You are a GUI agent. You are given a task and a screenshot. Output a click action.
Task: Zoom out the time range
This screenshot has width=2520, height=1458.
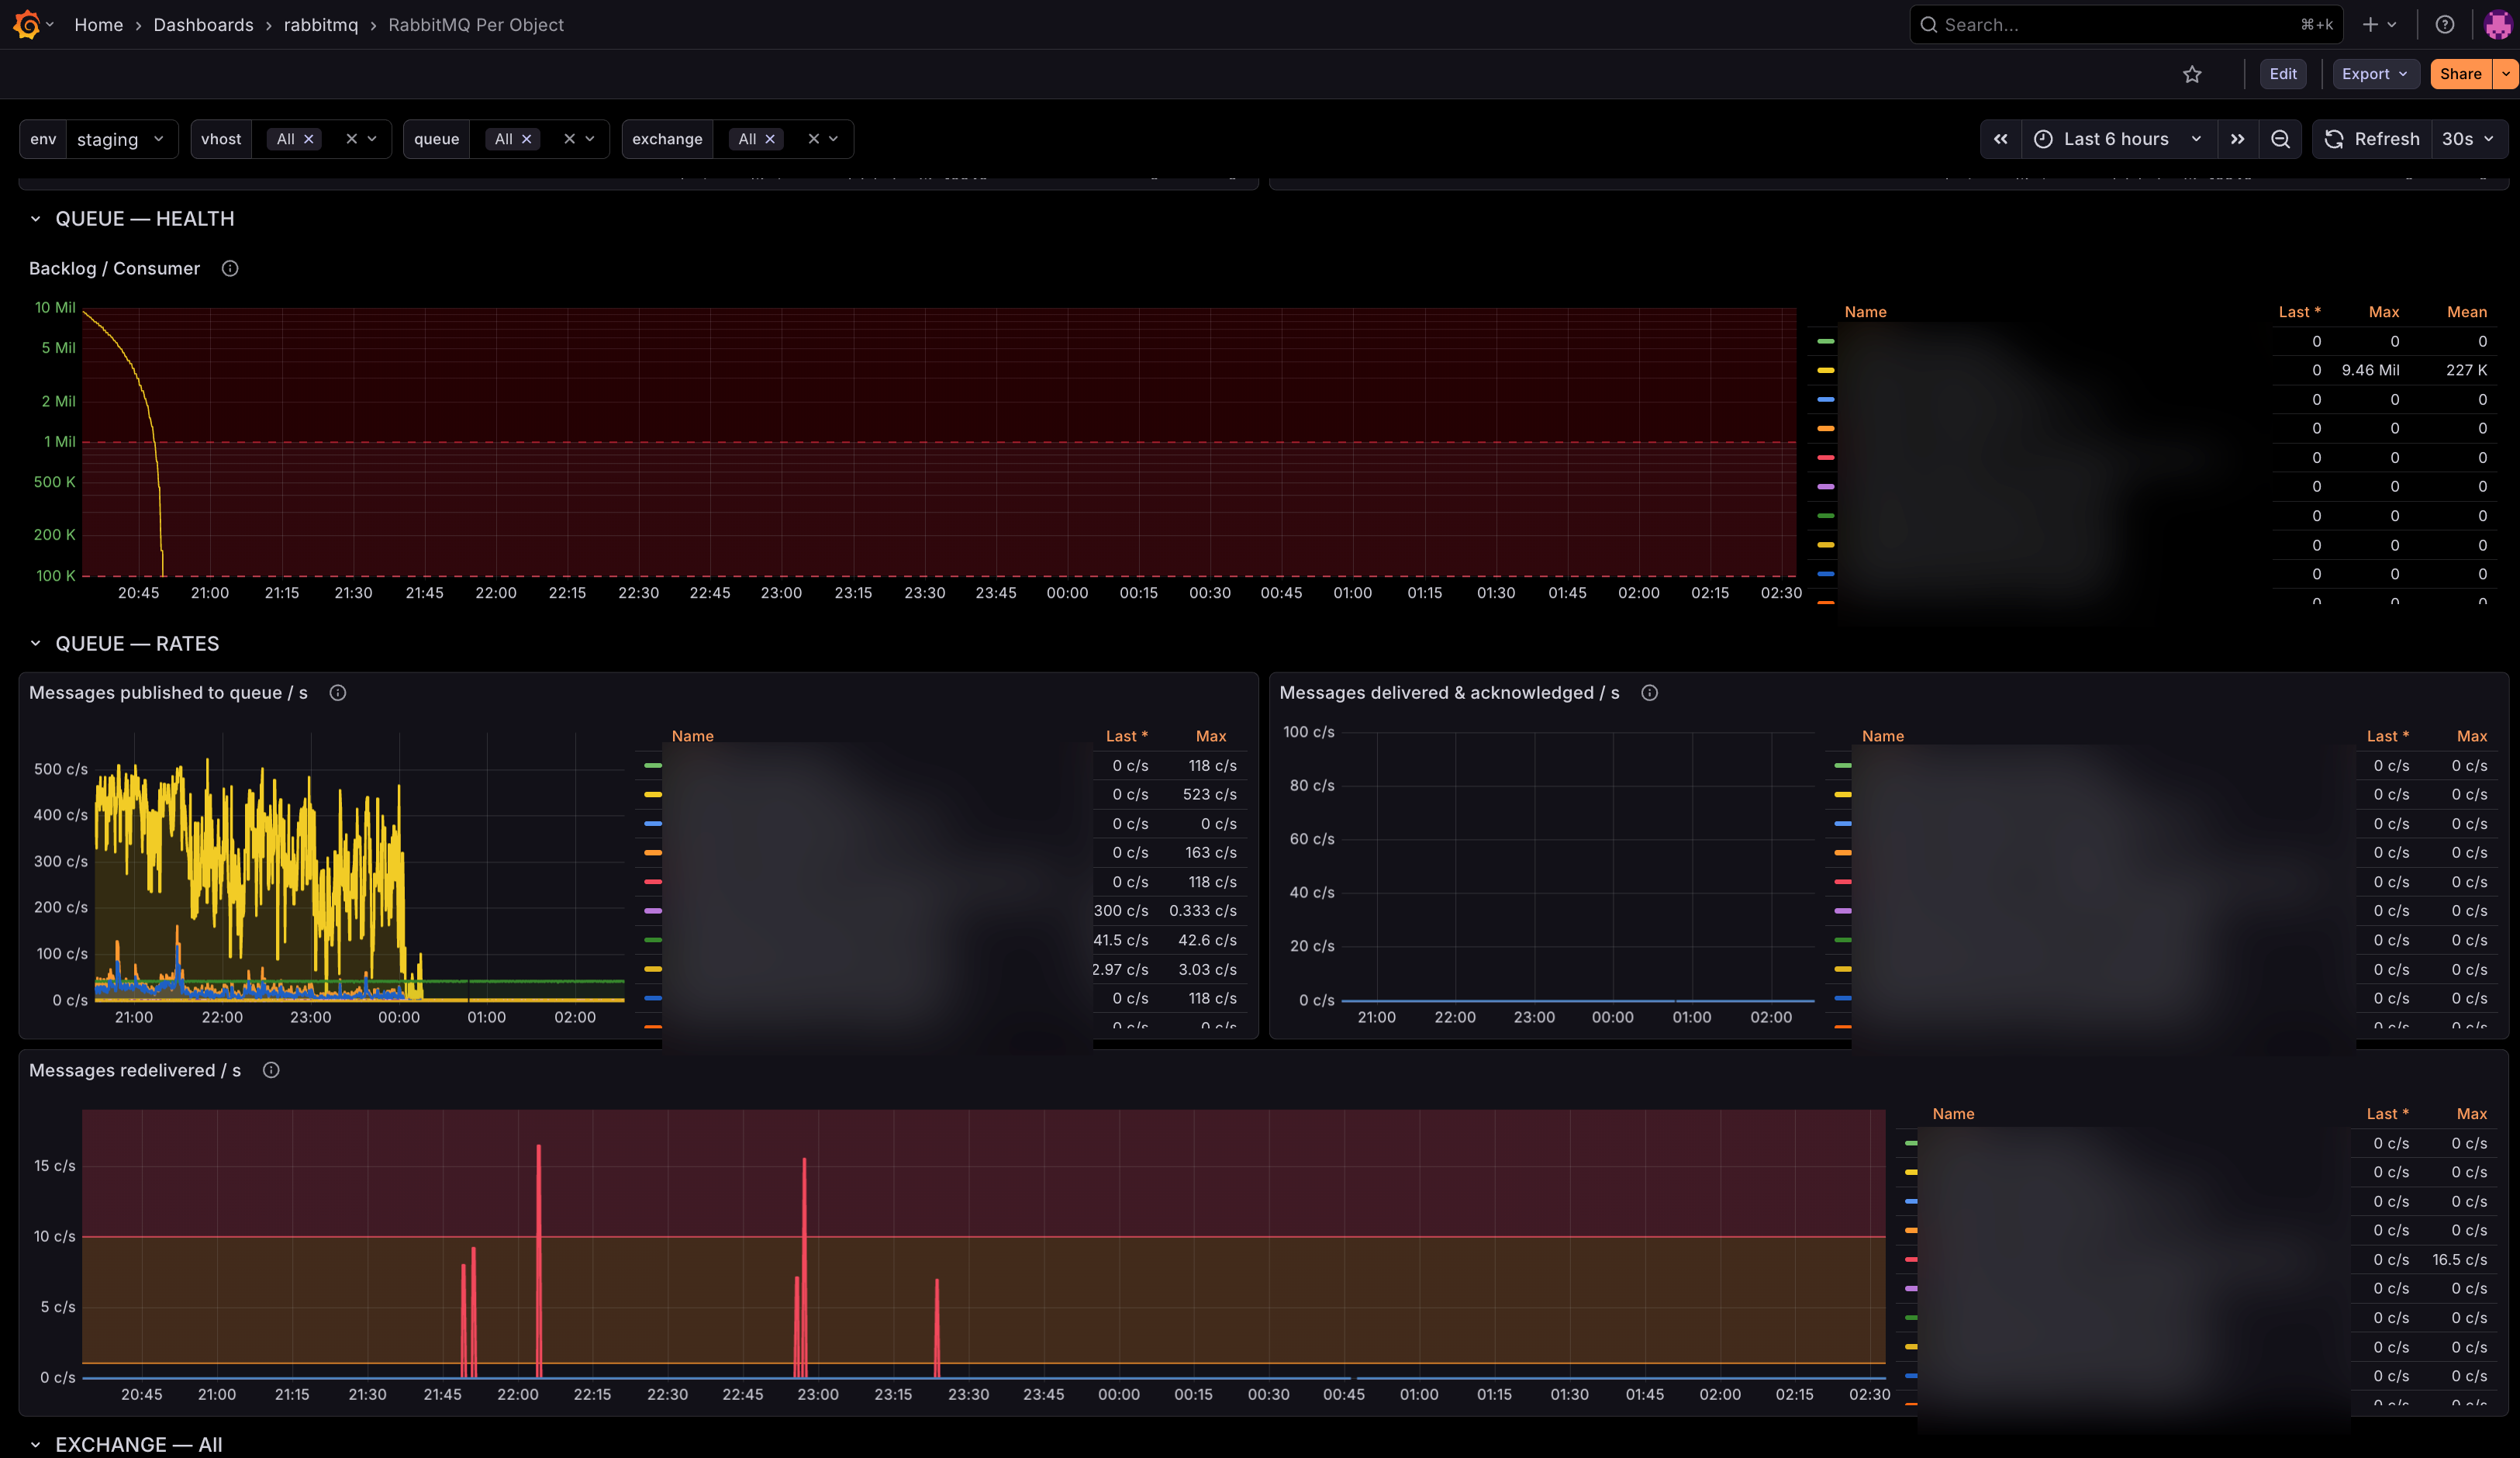tap(2281, 139)
